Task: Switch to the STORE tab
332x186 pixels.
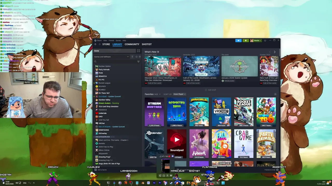Action: pos(106,44)
